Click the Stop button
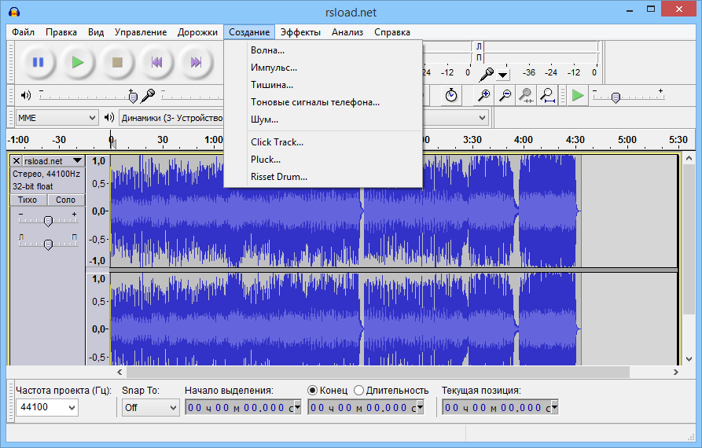 point(117,62)
